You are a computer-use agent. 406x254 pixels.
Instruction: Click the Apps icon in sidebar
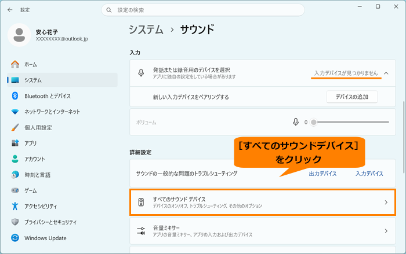click(15, 143)
